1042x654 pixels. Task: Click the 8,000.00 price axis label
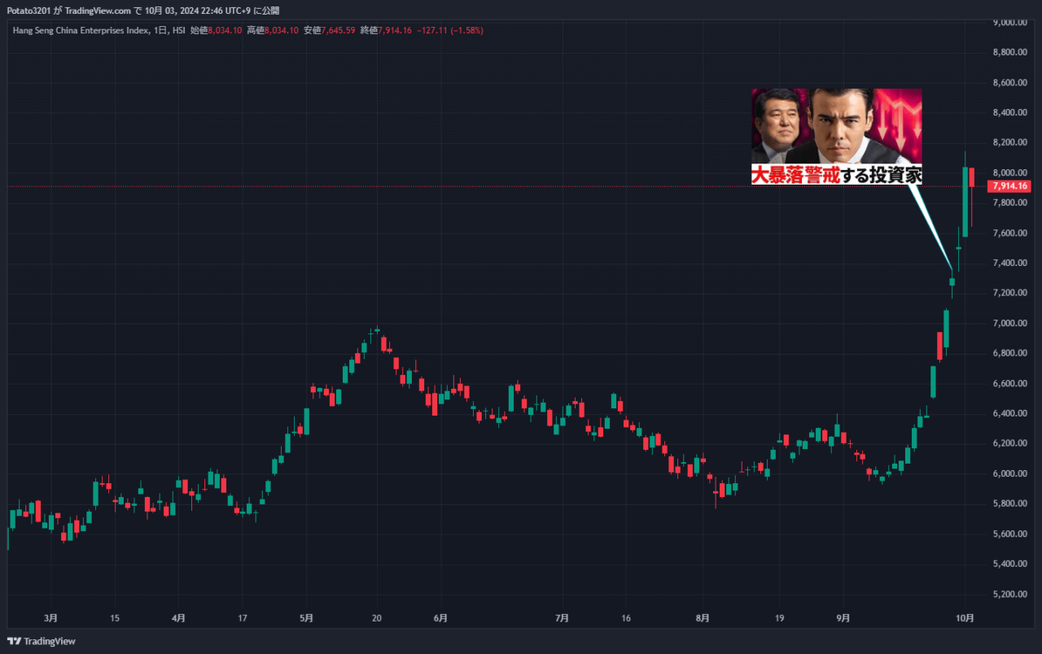1009,172
